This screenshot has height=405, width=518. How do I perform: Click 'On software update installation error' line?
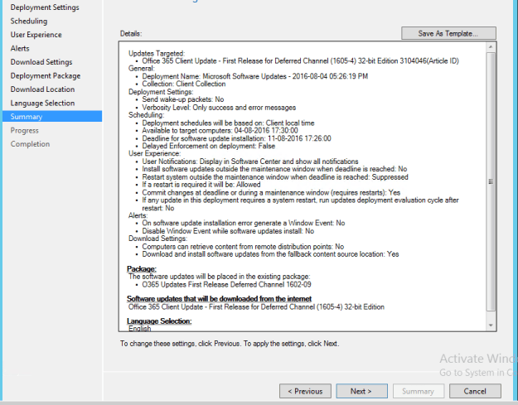[244, 223]
